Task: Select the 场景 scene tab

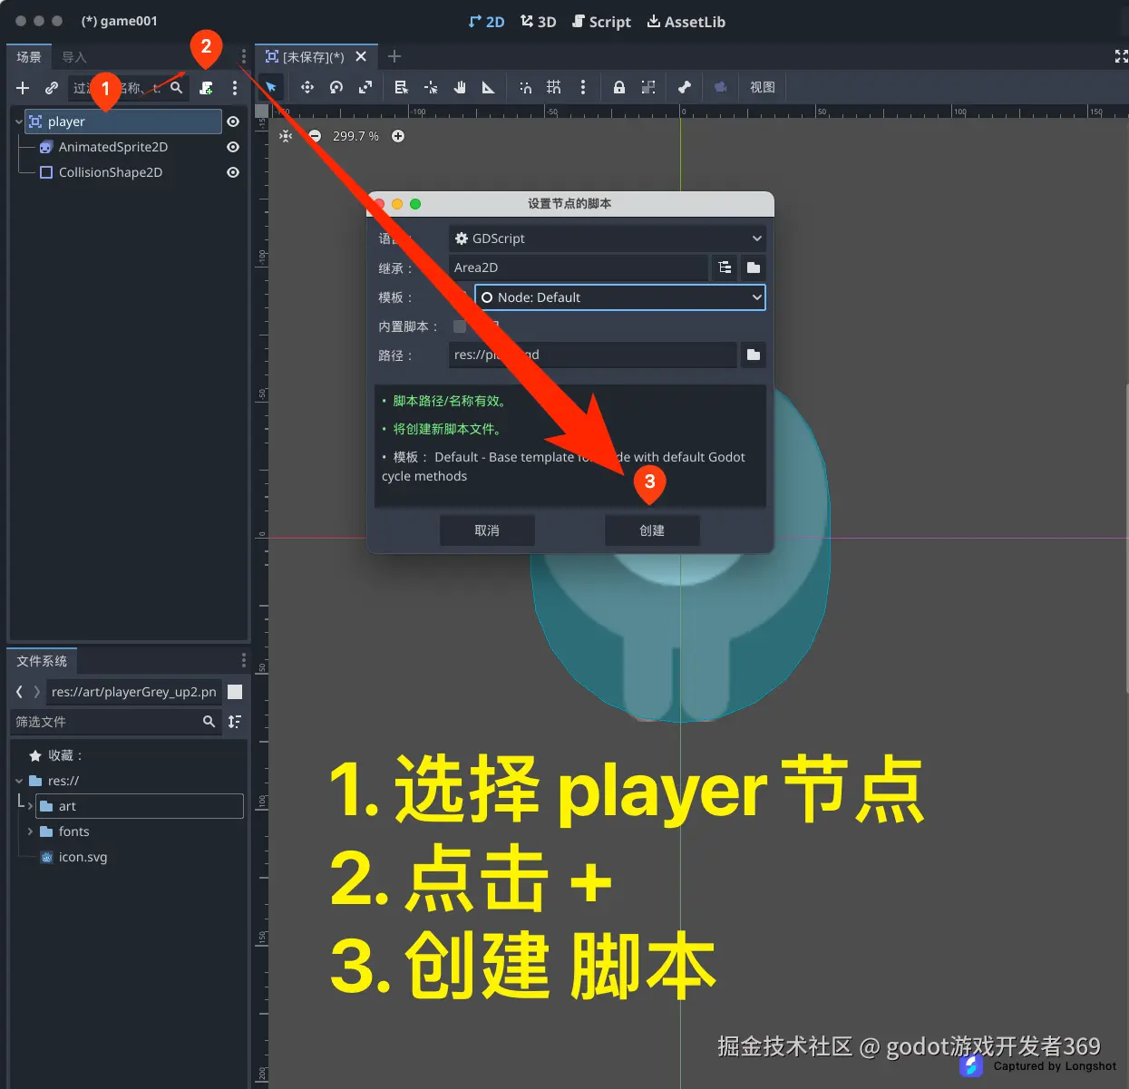Action: 29,56
